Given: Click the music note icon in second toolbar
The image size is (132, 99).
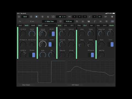Looking at the screenshot, I should (95, 21).
